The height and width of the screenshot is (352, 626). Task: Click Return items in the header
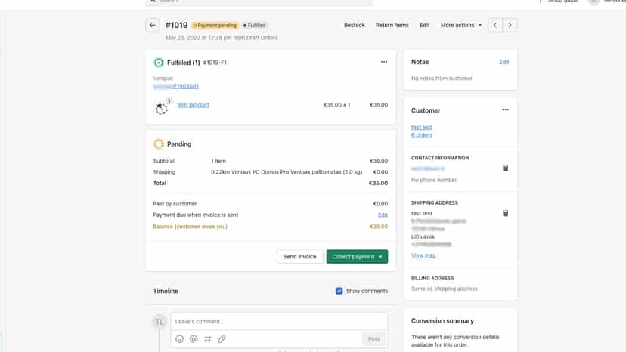(x=392, y=25)
